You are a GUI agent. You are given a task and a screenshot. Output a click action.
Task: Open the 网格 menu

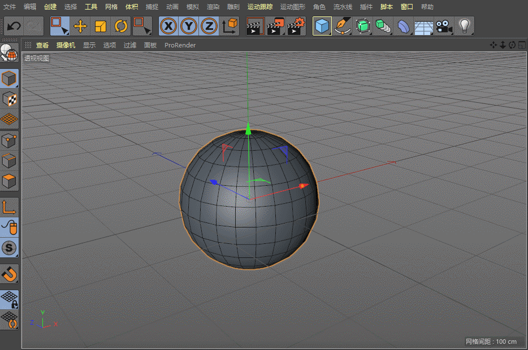(x=111, y=7)
